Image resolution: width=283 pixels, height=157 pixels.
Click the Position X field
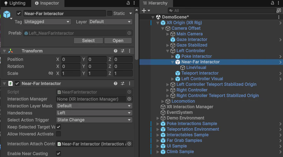pyautogui.click(x=71, y=60)
